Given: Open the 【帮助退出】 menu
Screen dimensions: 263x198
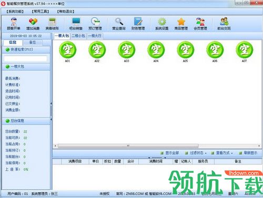Looking at the screenshot, I should pyautogui.click(x=65, y=12).
